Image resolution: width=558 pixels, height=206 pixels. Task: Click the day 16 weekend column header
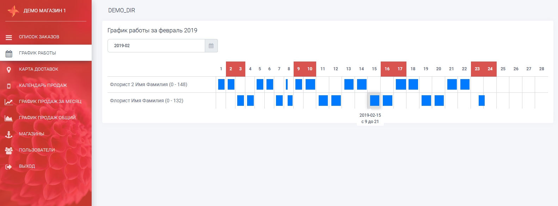coord(387,69)
